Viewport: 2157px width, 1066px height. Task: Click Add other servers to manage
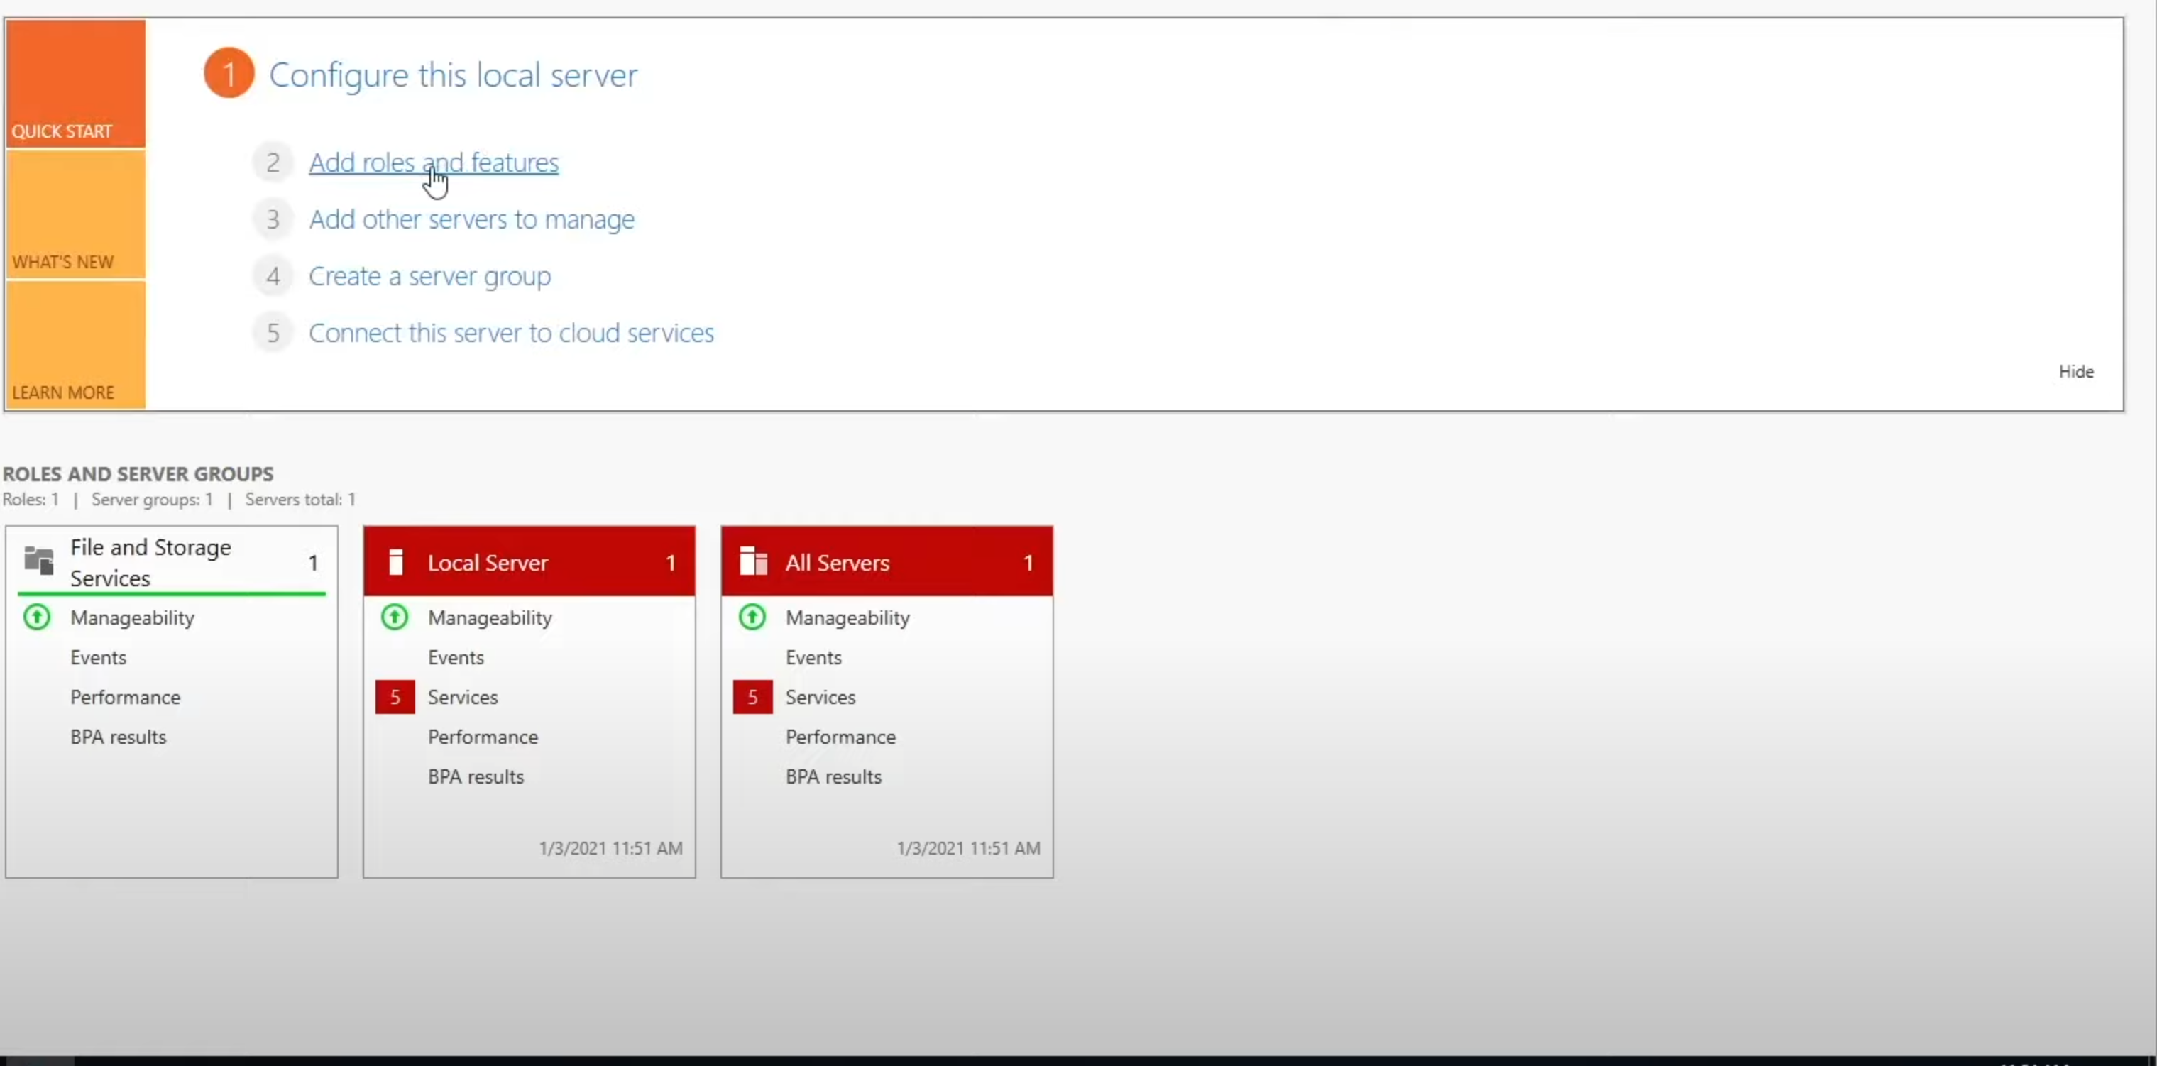tap(471, 219)
